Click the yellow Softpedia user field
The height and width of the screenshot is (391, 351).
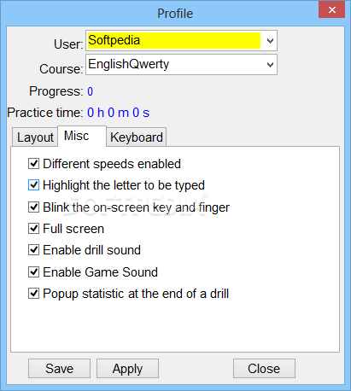point(174,40)
